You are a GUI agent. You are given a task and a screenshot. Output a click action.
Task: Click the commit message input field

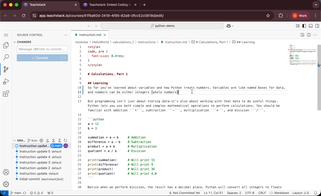click(x=42, y=49)
